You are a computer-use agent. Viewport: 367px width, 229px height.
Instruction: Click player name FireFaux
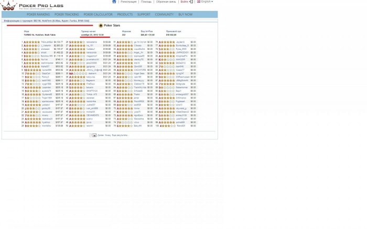pos(91,84)
